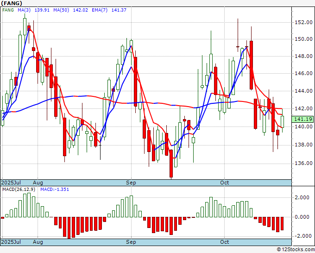Click the 2025Jul label under the MACD panel

(x=10, y=242)
